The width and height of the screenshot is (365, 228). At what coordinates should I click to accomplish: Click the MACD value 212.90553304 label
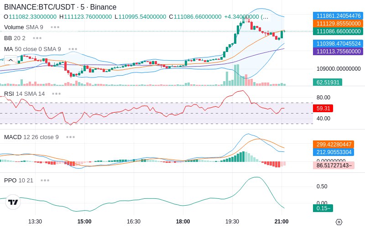click(334, 152)
